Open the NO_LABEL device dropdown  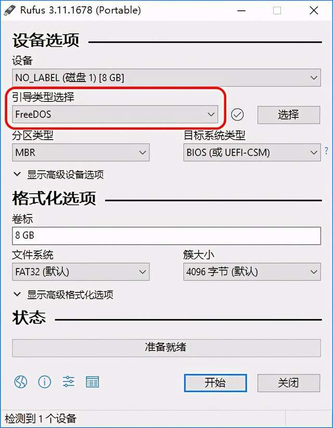166,78
